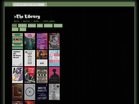Open No Longer Human book cover
Image resolution: width=139 pixels, height=104 pixels.
pos(54,75)
